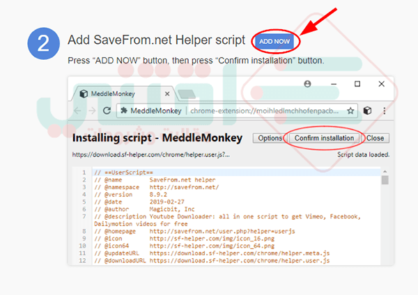Click the extension puzzle icon in address bar
The image size is (418, 295).
pos(124,111)
